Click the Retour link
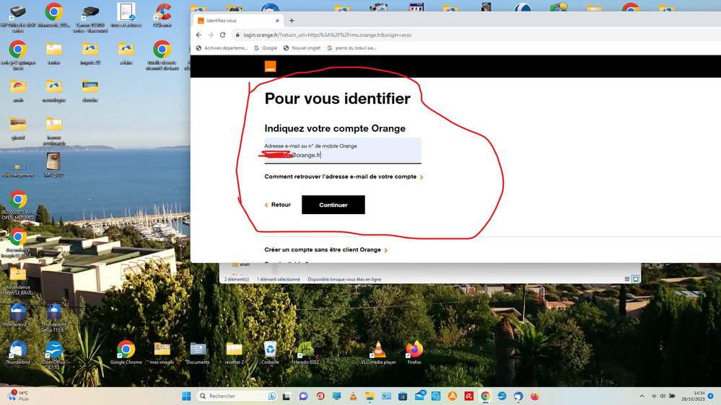721x405 pixels. tap(278, 205)
